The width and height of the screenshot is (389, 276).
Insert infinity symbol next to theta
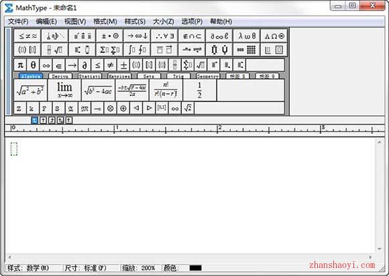click(x=46, y=65)
